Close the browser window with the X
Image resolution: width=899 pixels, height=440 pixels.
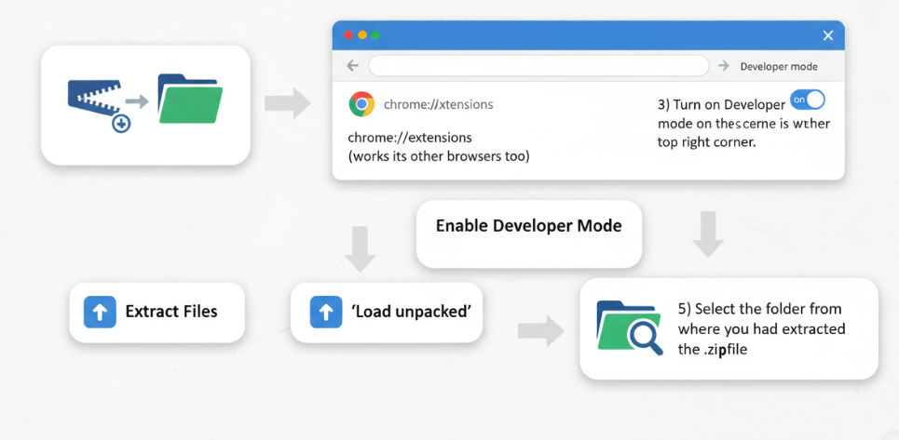(827, 35)
